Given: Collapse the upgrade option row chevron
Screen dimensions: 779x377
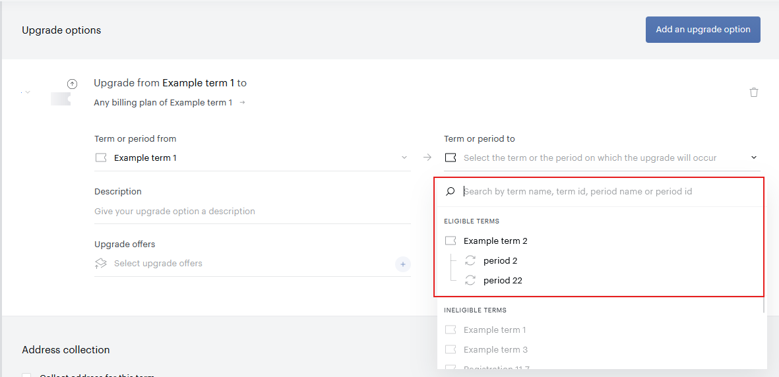Looking at the screenshot, I should pyautogui.click(x=28, y=92).
